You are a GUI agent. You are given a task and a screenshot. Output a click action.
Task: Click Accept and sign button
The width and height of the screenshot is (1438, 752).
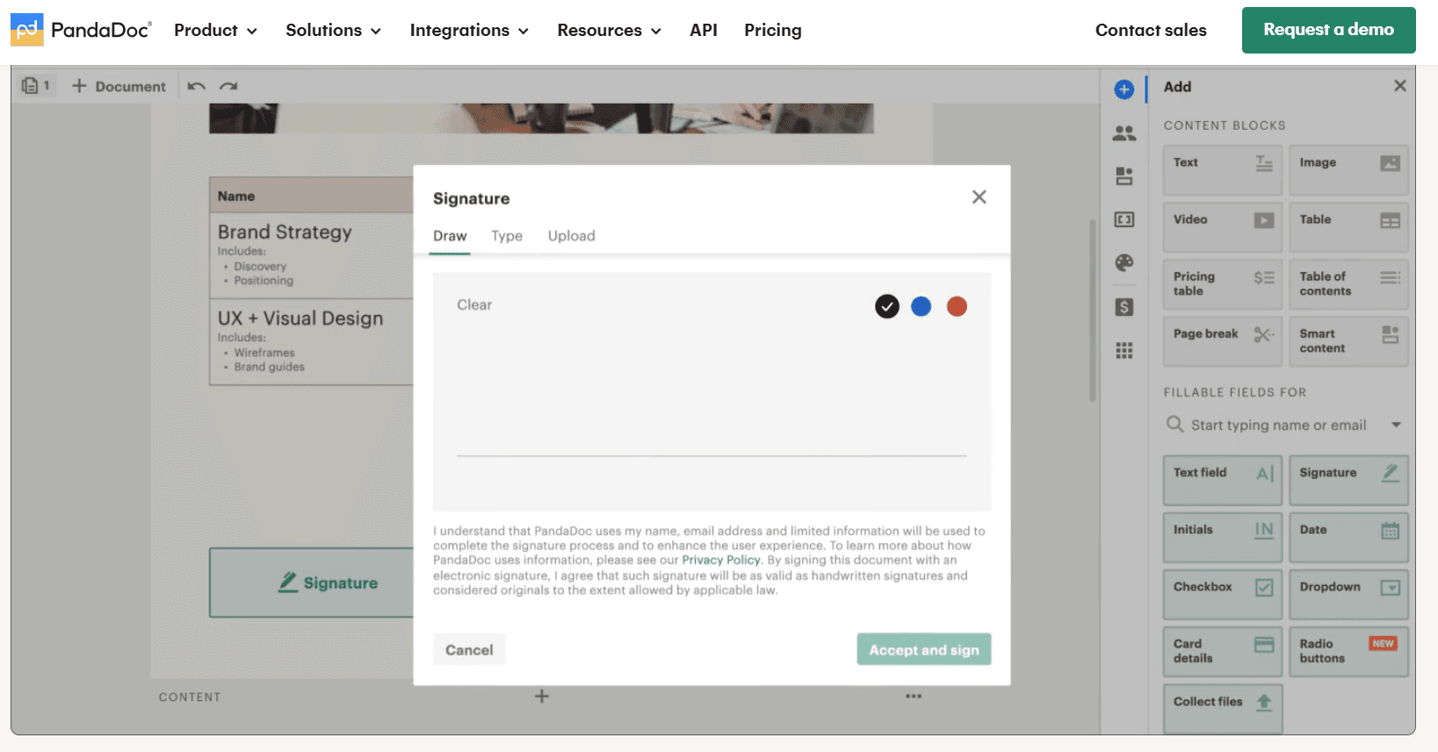point(924,649)
